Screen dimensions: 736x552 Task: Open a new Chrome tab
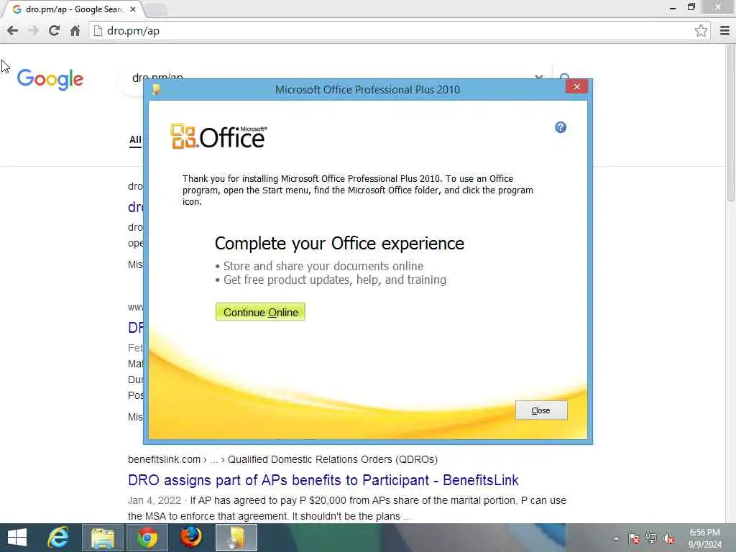click(155, 9)
